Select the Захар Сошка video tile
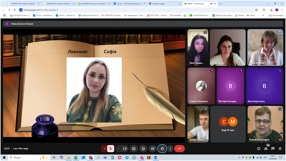The height and width of the screenshot is (161, 286). click(198, 124)
